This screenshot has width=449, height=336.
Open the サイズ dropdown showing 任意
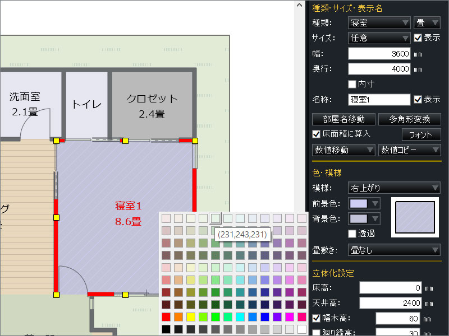point(379,38)
